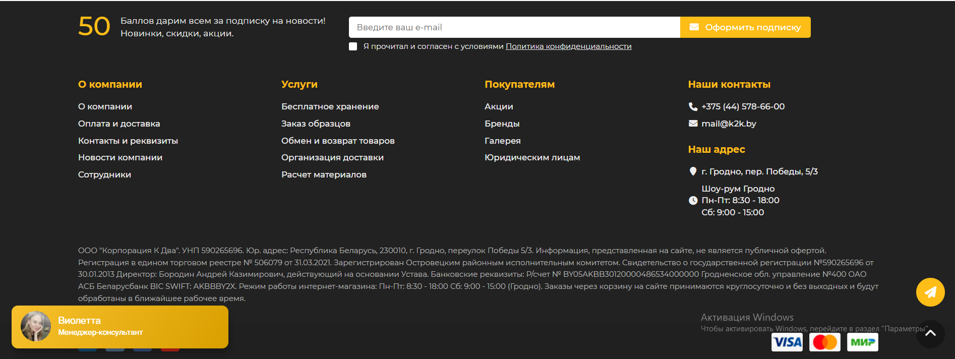Open Юридическим лицам link
Screen dimensions: 955x359
click(532, 157)
